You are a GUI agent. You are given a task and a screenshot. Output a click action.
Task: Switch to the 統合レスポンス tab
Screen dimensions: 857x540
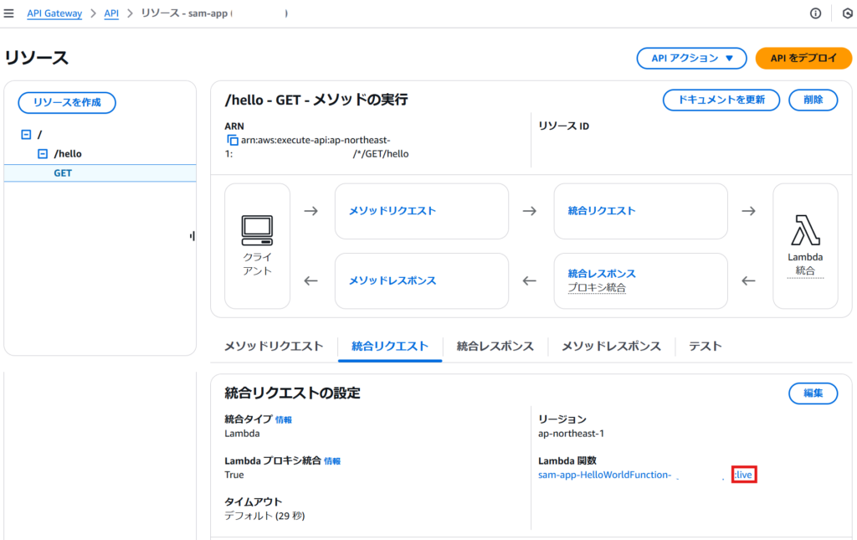point(495,346)
